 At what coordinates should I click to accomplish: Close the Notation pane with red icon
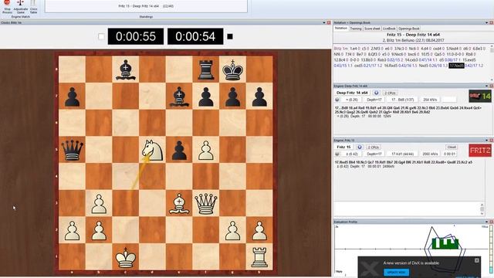pyautogui.click(x=491, y=22)
